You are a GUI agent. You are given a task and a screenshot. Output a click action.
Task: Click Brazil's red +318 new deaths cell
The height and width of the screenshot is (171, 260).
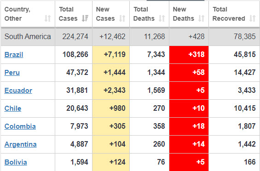point(189,55)
